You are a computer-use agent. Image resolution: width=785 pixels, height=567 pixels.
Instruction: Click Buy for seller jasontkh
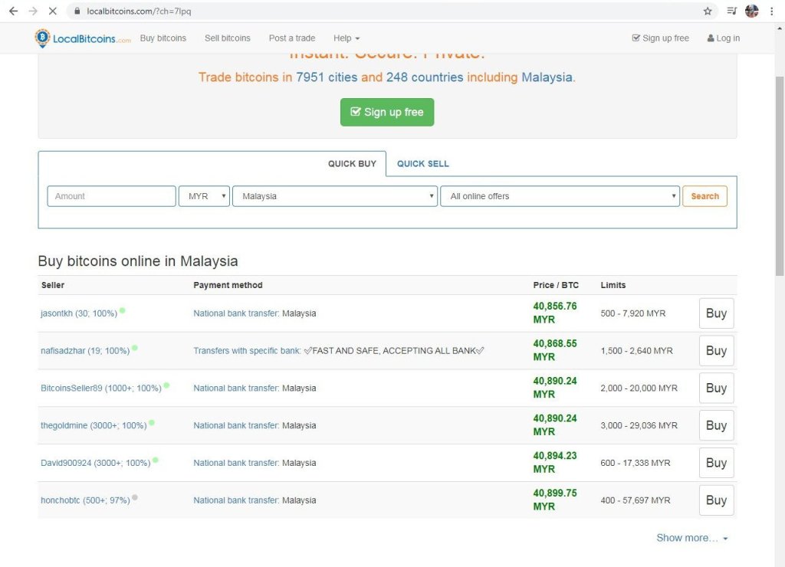716,313
